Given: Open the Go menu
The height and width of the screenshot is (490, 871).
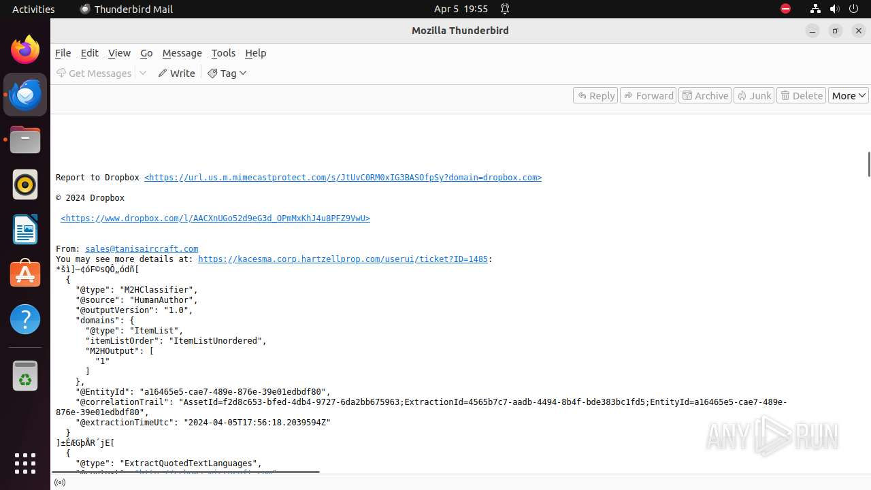Looking at the screenshot, I should pyautogui.click(x=146, y=52).
